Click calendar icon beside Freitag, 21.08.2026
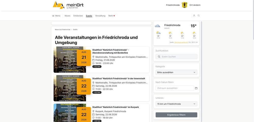The height and width of the screenshot is (122, 254). click(93, 60)
